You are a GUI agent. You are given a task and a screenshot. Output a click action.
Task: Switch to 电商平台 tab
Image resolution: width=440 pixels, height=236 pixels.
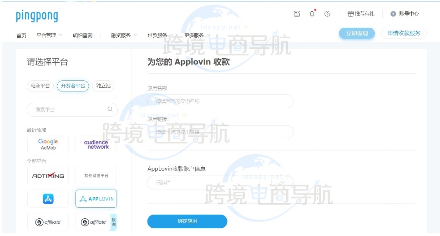pyautogui.click(x=40, y=86)
